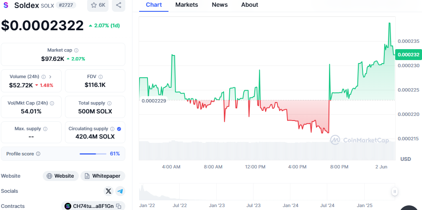Viewport: 422px width, 210px height.
Task: Open the share icon button
Action: pyautogui.click(x=119, y=5)
